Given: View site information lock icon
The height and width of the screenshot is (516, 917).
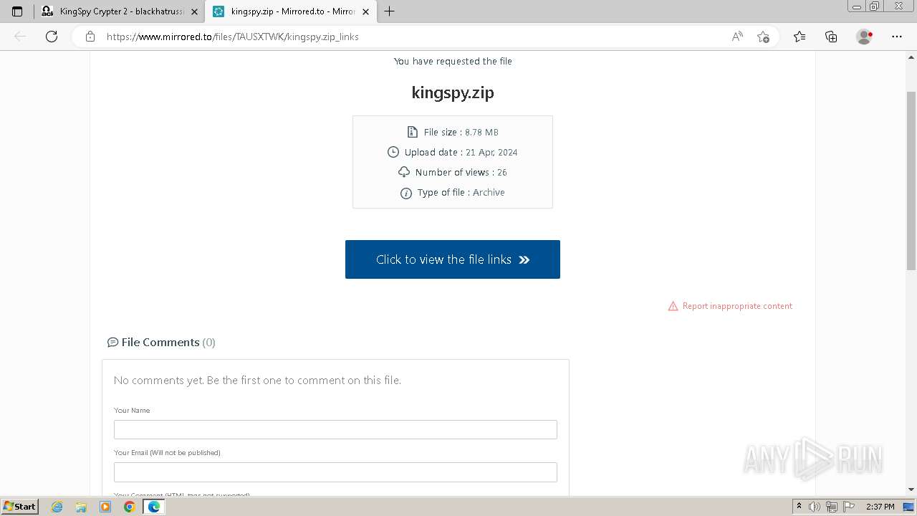Looking at the screenshot, I should pos(90,37).
